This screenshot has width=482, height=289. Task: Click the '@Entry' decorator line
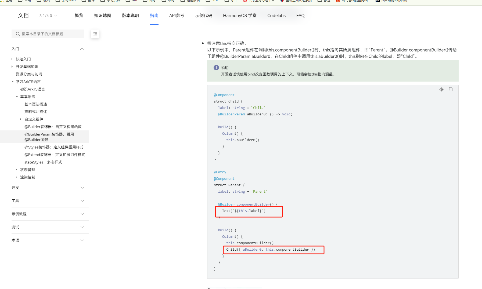pos(220,172)
